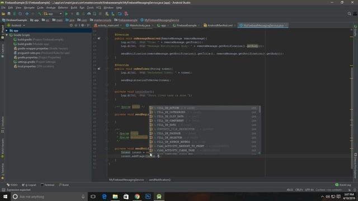Collapse the onMessageReceived method fold marker
Viewport: 358px width, 201px height.
click(107, 39)
